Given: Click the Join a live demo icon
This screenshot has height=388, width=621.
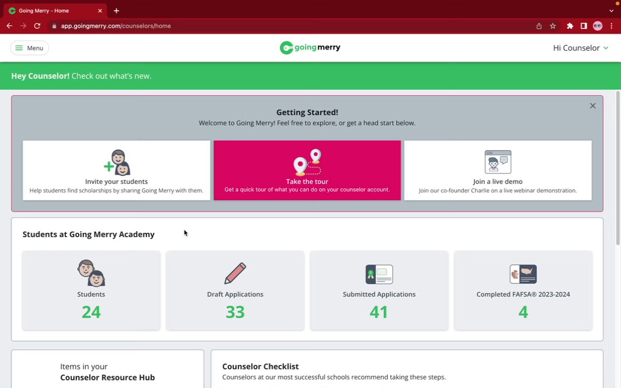Looking at the screenshot, I should pos(498,162).
